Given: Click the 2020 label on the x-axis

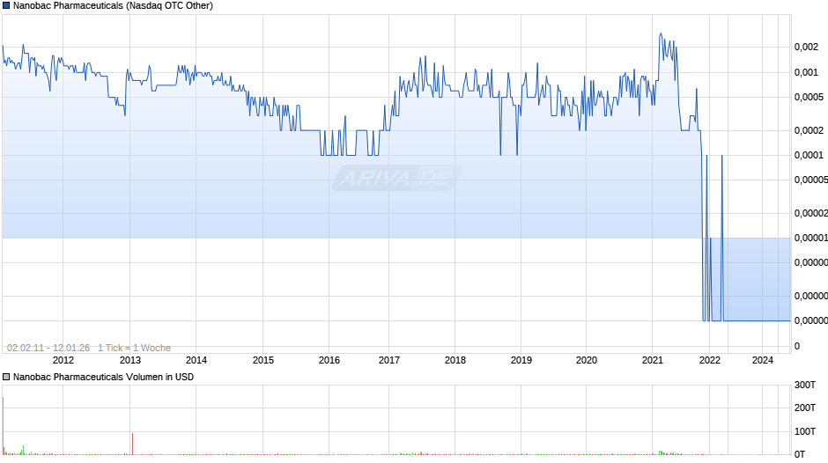Looking at the screenshot, I should (x=586, y=360).
